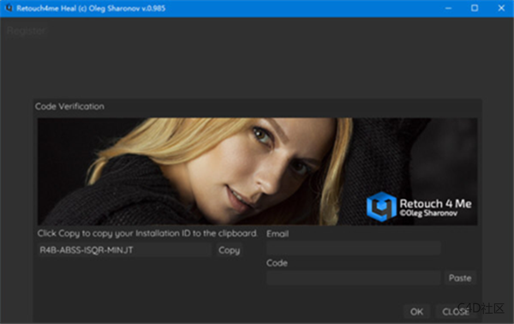Minimize the Retouch4me Heal window
514x324 pixels.
[448, 8]
